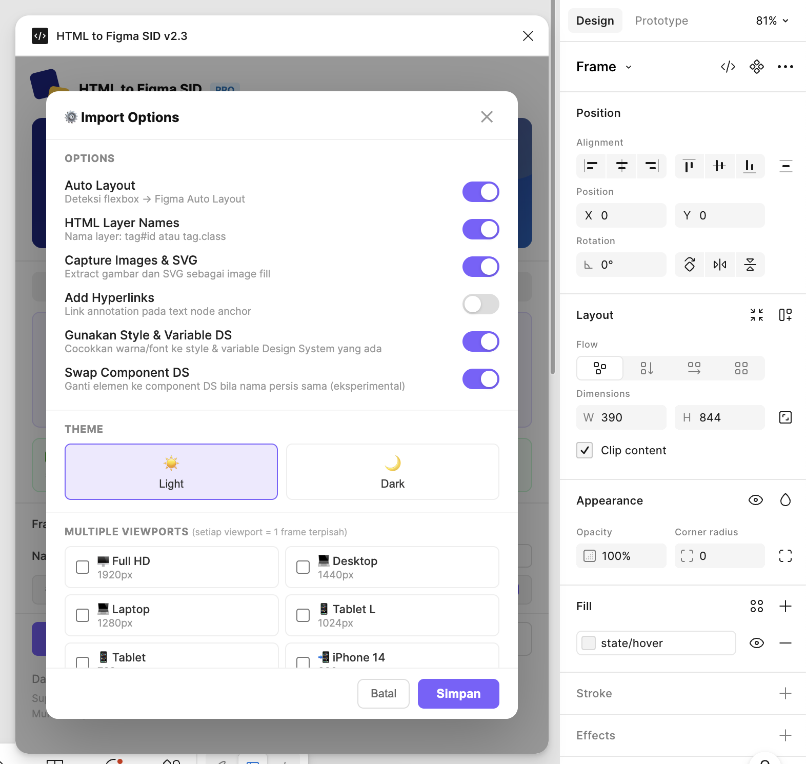Open the blend mode droplet icon
Image resolution: width=806 pixels, height=764 pixels.
[785, 500]
